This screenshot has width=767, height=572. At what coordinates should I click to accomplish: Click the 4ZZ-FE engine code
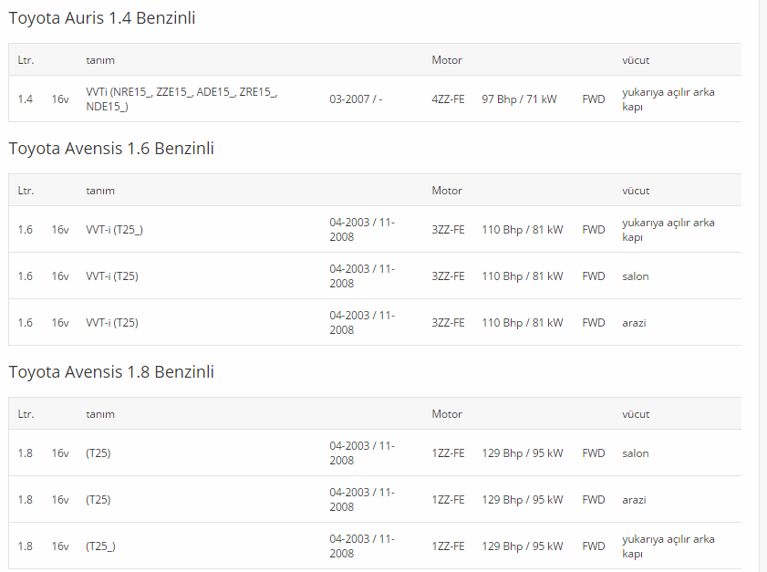pyautogui.click(x=448, y=99)
